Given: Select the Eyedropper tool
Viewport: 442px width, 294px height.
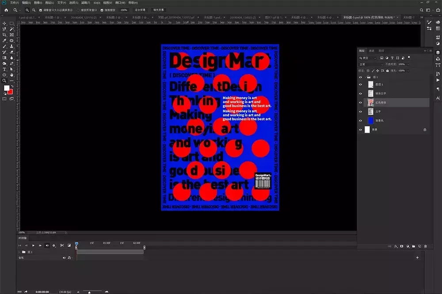Looking at the screenshot, I should 4,41.
